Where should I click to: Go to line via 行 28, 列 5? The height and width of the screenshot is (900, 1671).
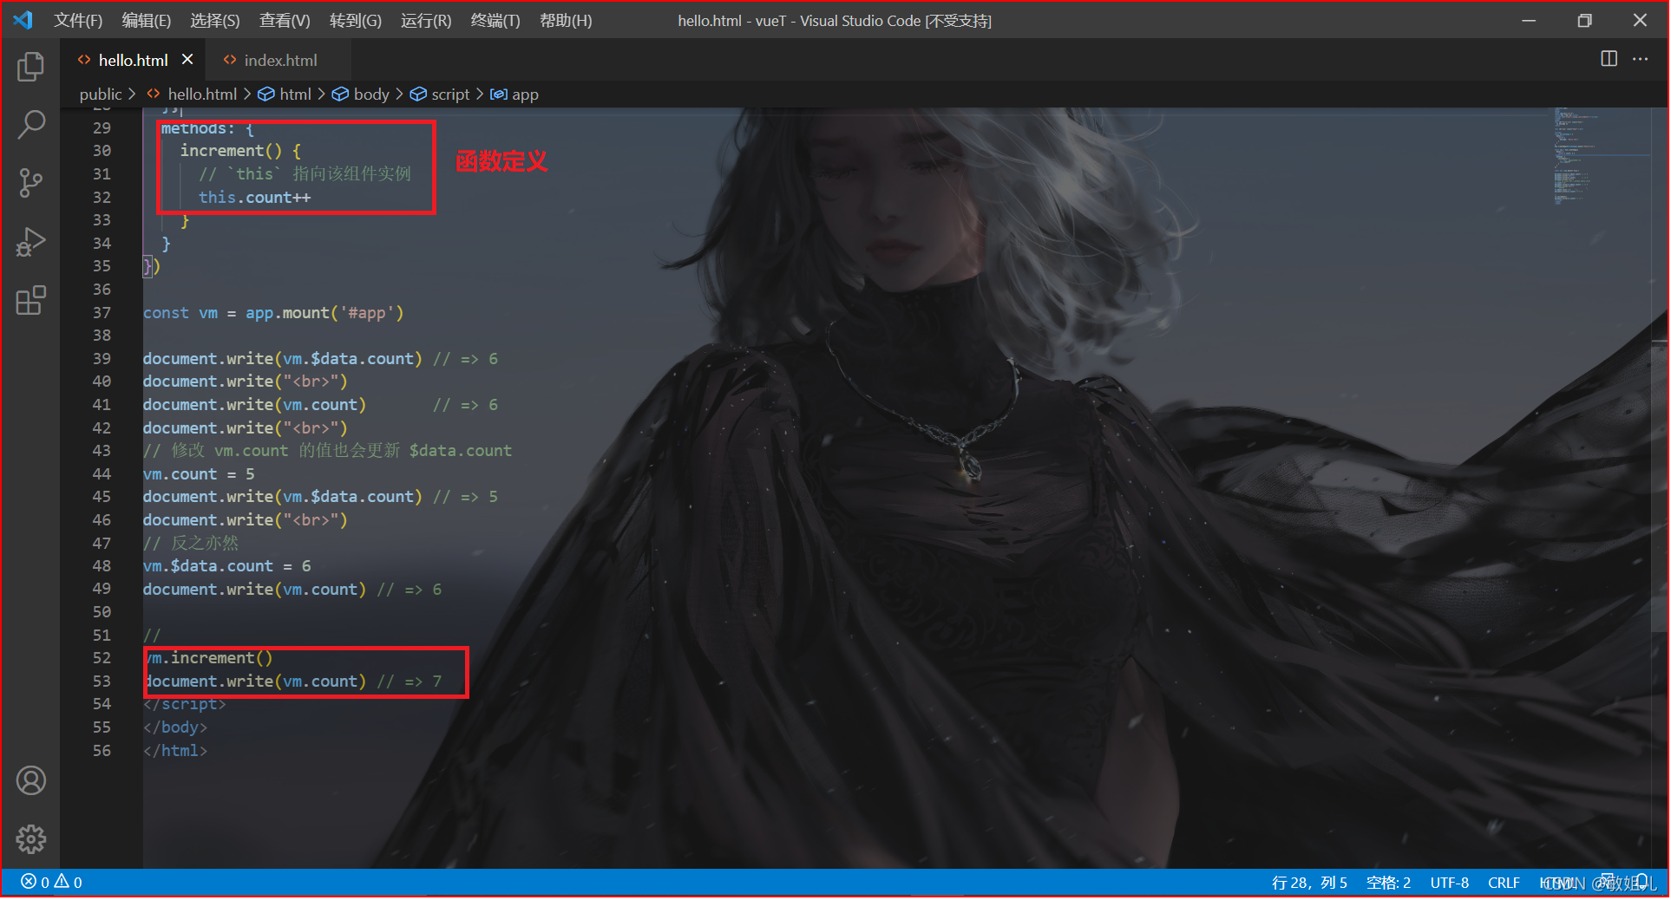click(x=1309, y=882)
